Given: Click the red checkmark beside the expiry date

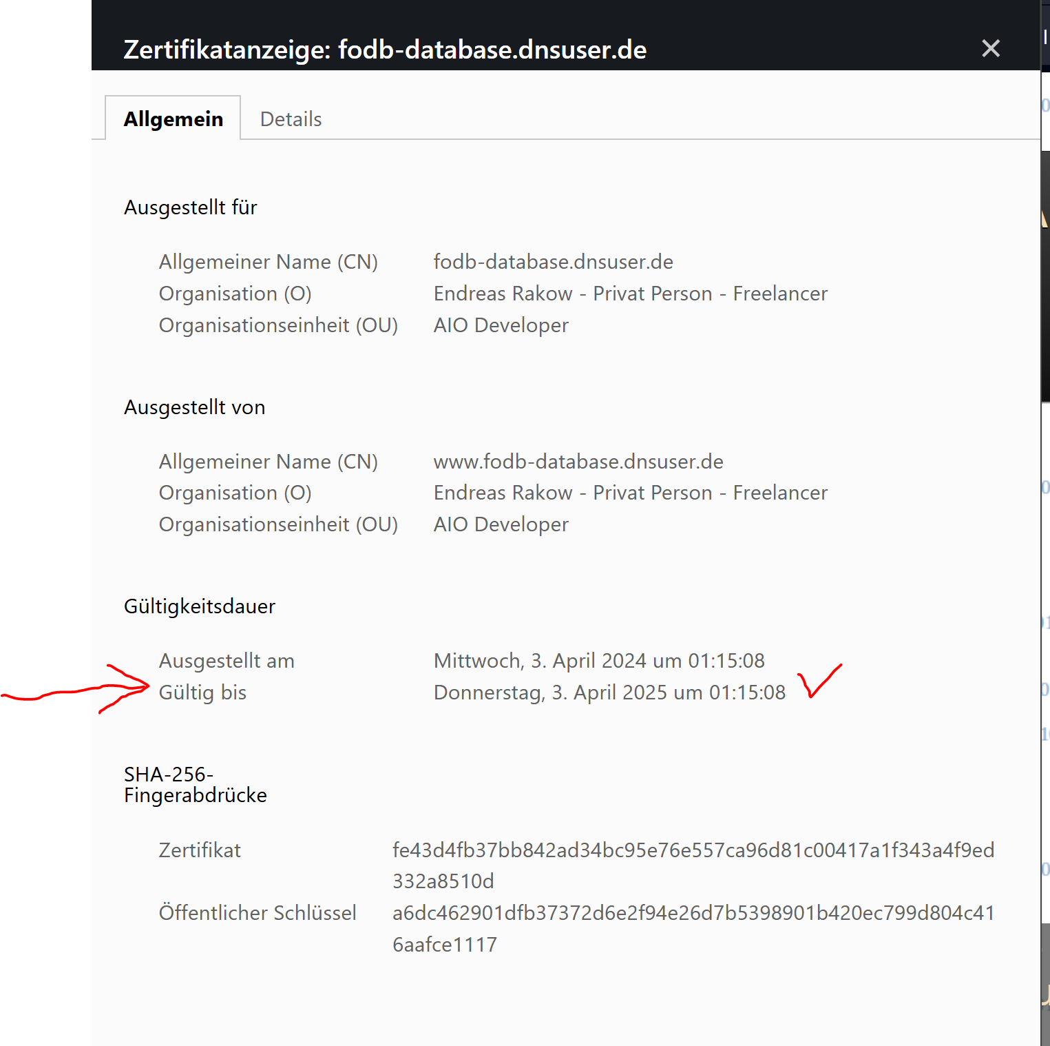Looking at the screenshot, I should 819,681.
